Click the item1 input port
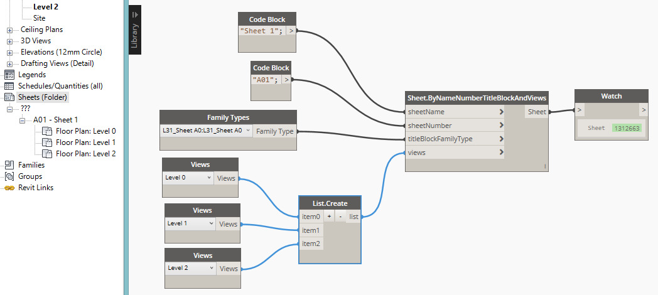Screen dimensions: 658x295 [311, 230]
